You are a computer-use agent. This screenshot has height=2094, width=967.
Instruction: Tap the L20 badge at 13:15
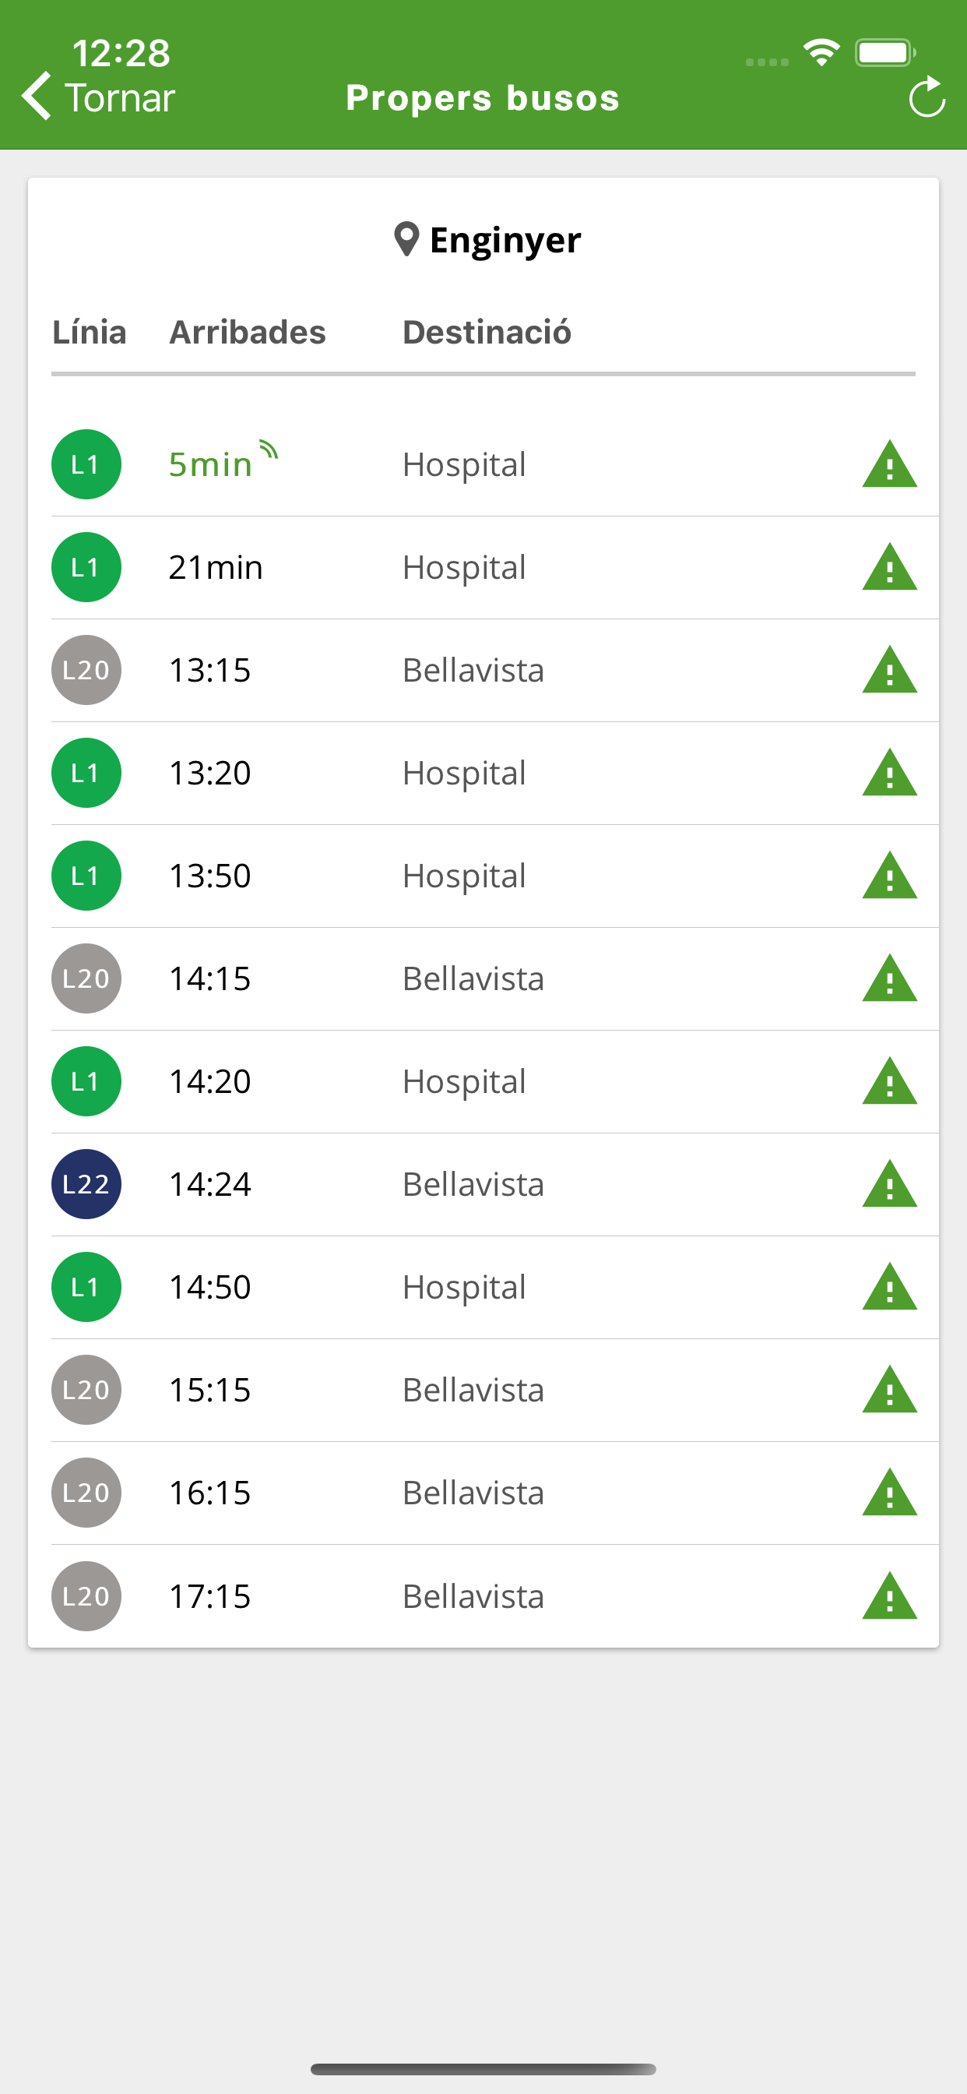point(86,670)
